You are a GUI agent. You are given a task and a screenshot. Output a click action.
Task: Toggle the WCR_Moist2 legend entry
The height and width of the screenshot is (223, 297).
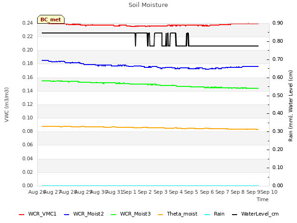[84, 214]
